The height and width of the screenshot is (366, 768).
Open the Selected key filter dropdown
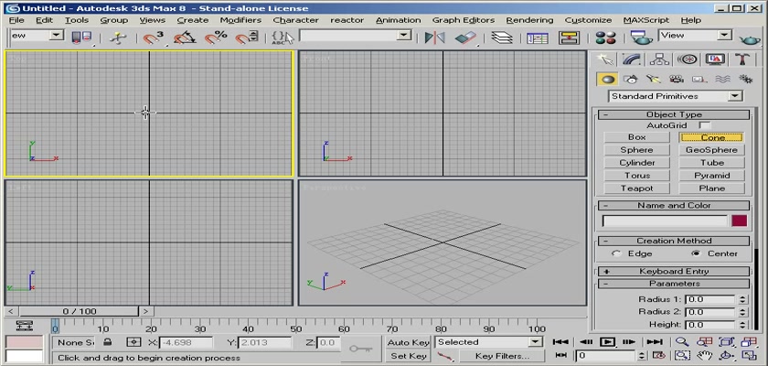(489, 342)
